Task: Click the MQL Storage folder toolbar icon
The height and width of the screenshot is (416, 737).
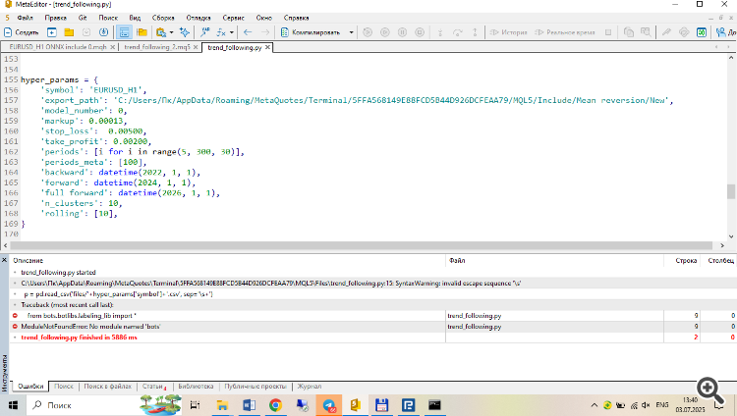Action: pos(161,32)
